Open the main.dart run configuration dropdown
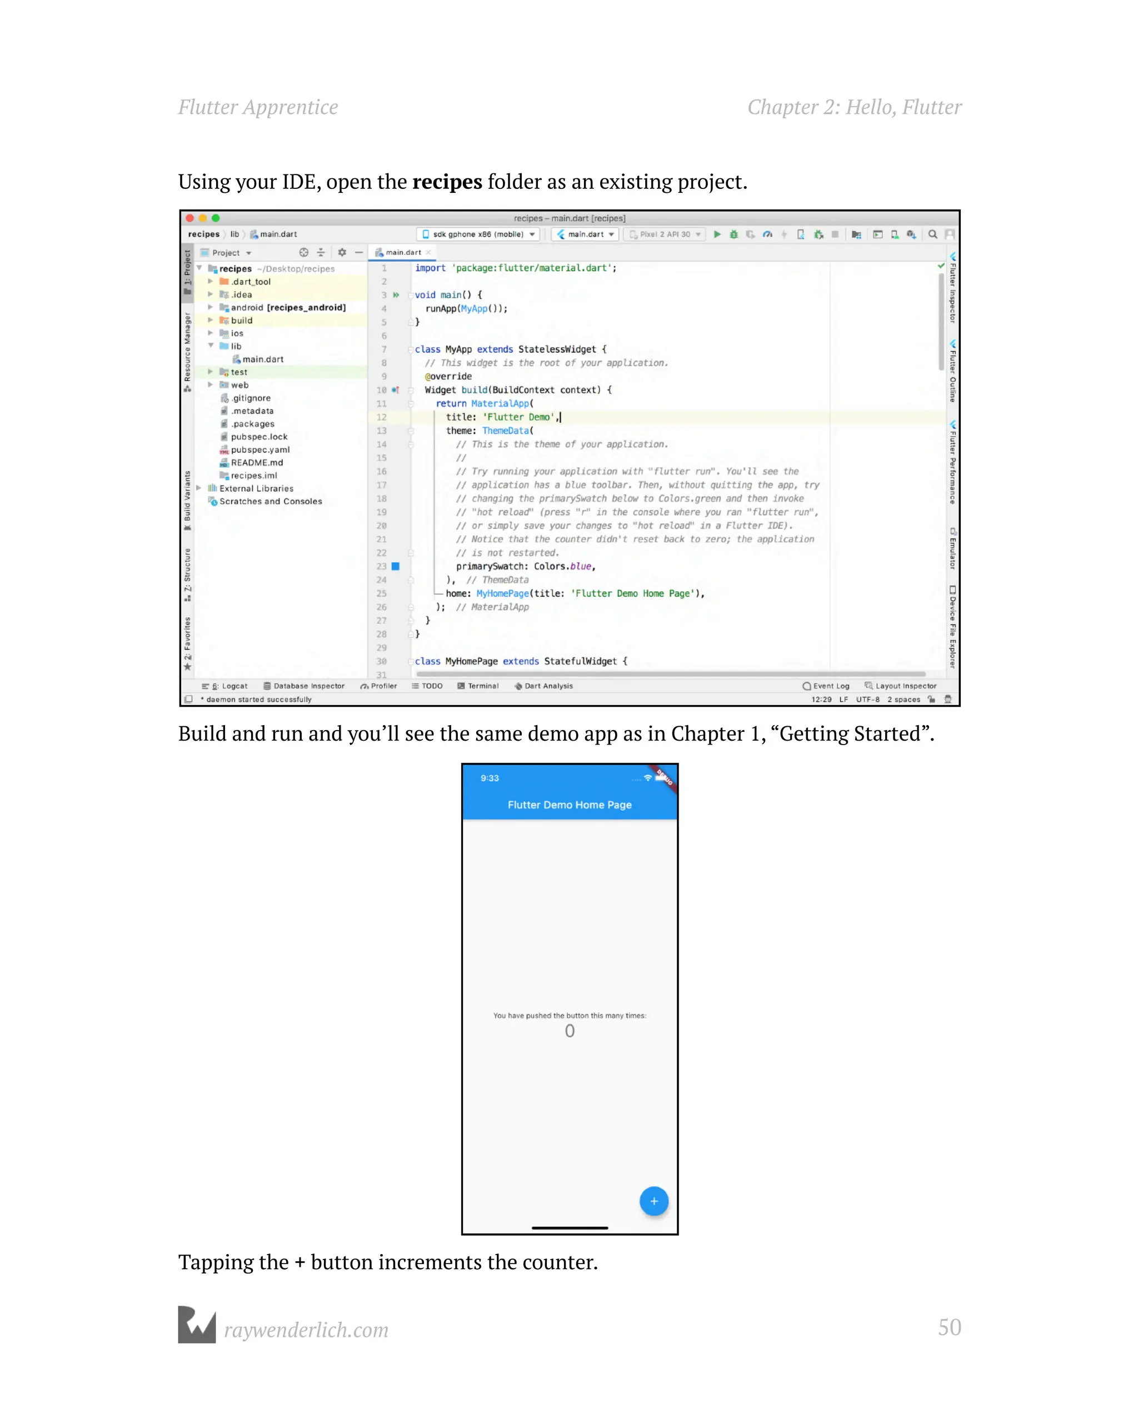The height and width of the screenshot is (1418, 1138). point(584,234)
